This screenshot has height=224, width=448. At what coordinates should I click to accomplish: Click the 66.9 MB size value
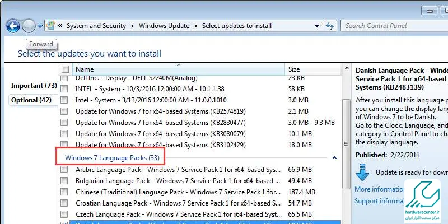pos(300,170)
